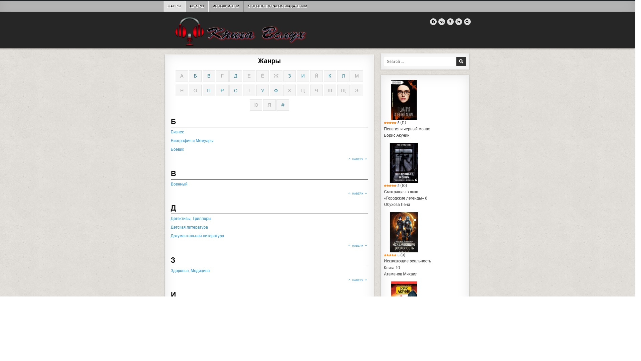Open Искажающие реальность book cover thumbnail
Image resolution: width=641 pixels, height=361 pixels.
[404, 232]
